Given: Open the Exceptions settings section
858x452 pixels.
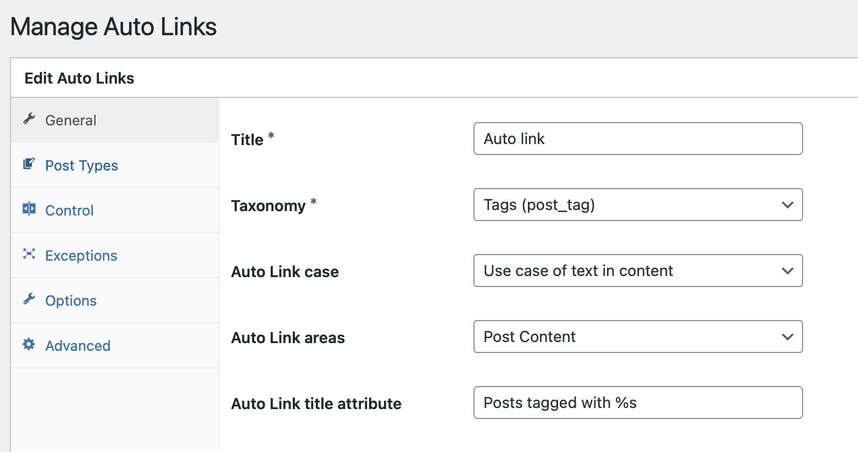Looking at the screenshot, I should (81, 255).
